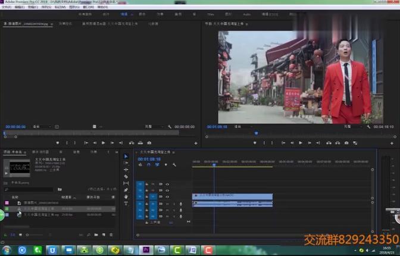Click the Program monitor scrub bar playhead
Viewport: 400px width, 256px height.
[x=257, y=133]
